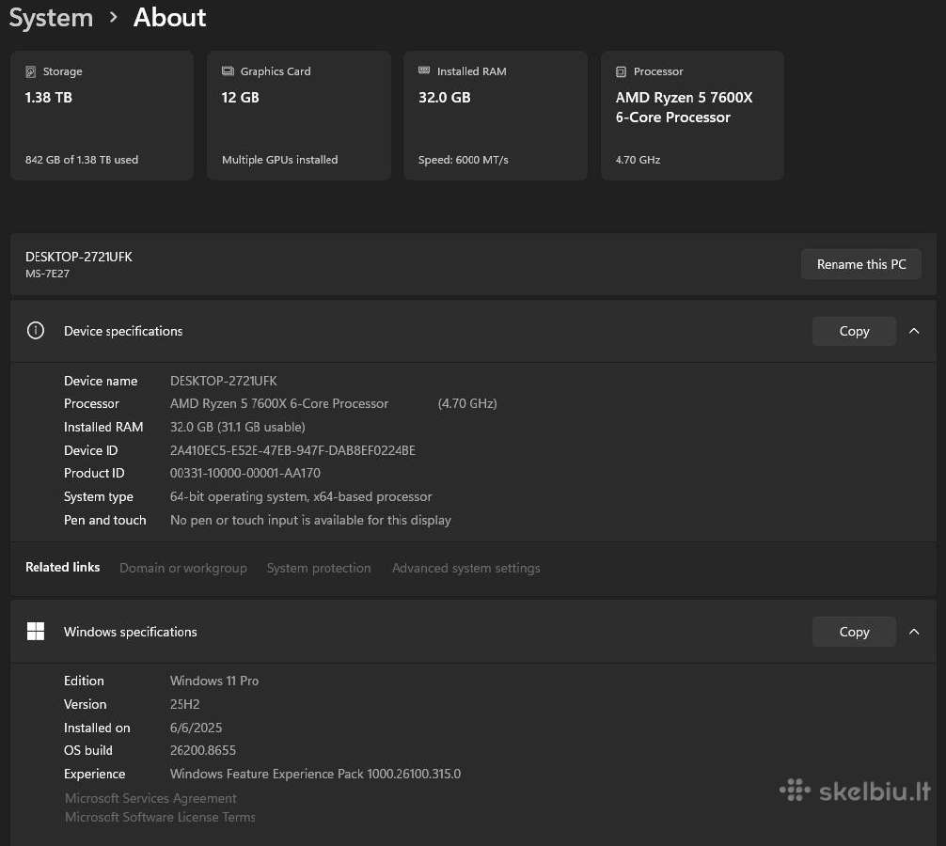Select the Device name value DESKTOP-2721UFK
Image resolution: width=946 pixels, height=846 pixels.
pyautogui.click(x=223, y=381)
